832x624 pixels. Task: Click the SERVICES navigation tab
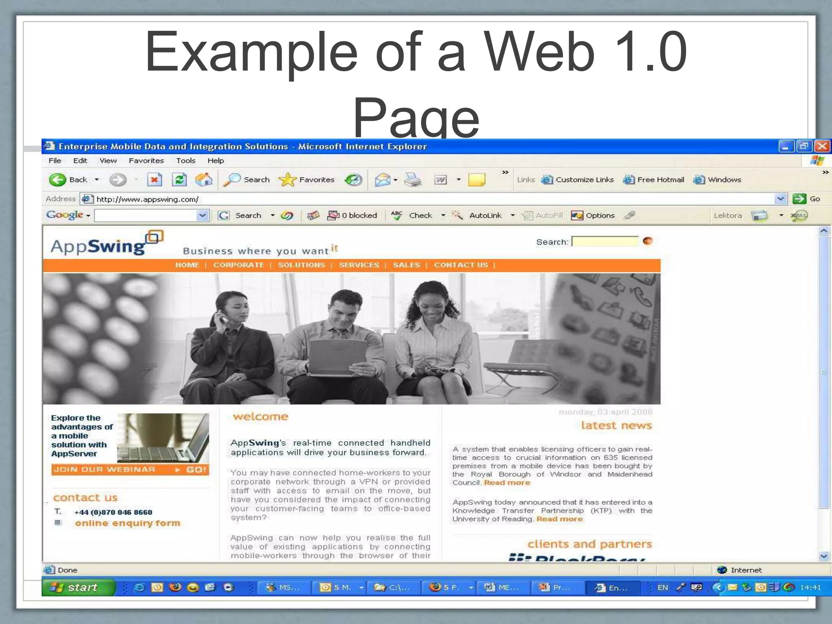[359, 265]
